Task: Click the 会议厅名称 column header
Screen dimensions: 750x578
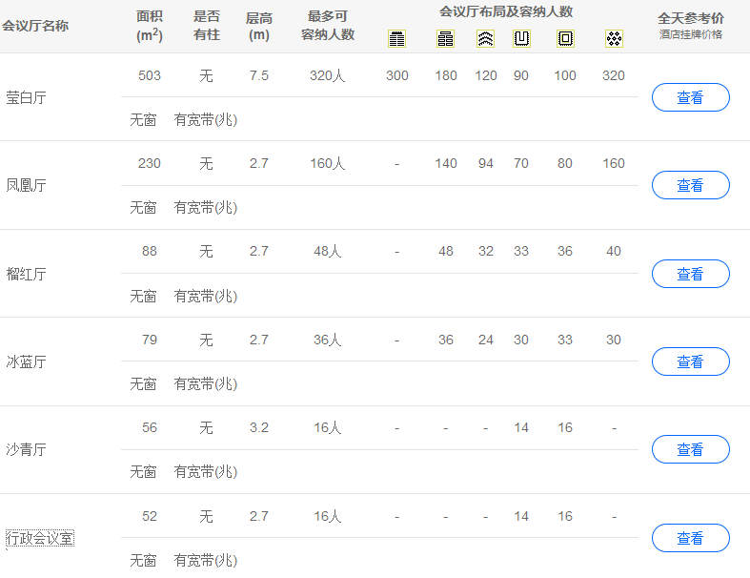Action: [35, 26]
